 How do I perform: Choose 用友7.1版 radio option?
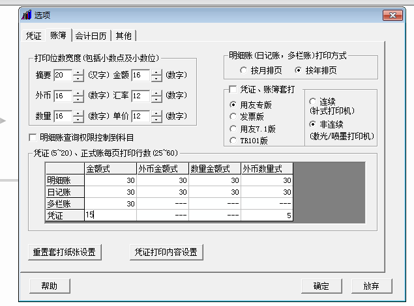(x=233, y=129)
